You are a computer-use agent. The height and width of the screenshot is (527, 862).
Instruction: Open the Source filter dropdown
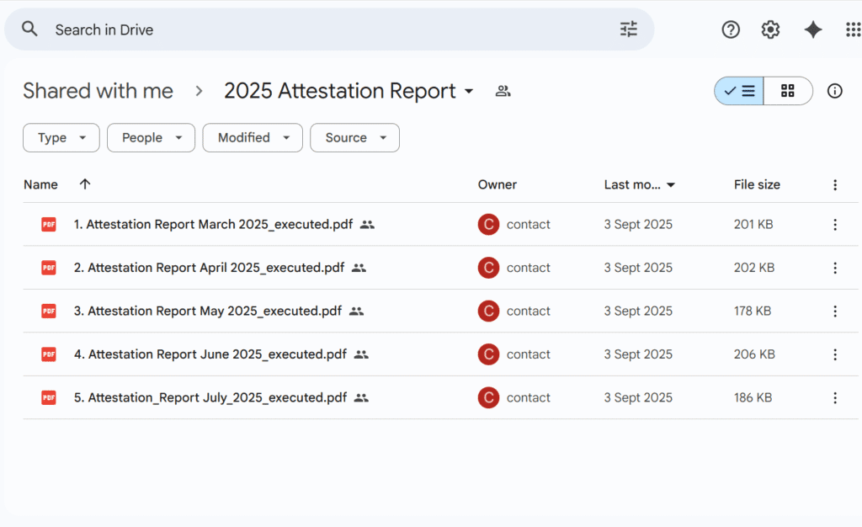click(354, 138)
